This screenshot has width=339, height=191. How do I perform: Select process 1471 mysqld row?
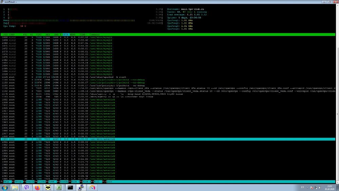(x=168, y=46)
